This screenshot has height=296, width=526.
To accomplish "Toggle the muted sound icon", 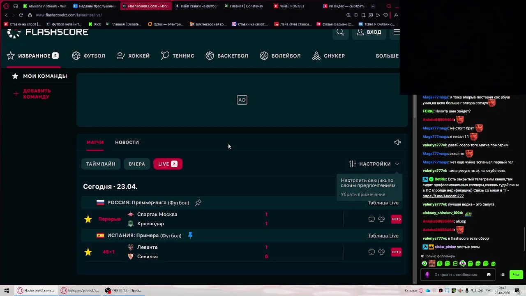I will click(398, 142).
